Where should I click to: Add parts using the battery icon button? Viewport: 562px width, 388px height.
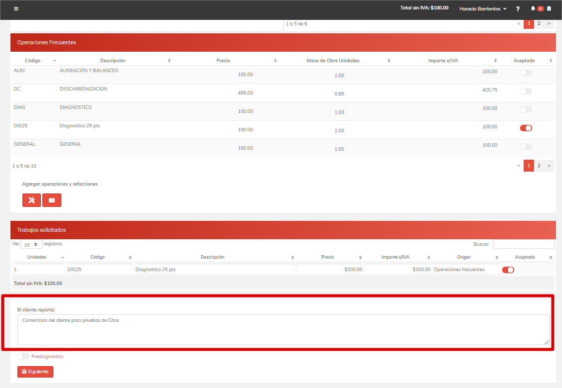52,200
